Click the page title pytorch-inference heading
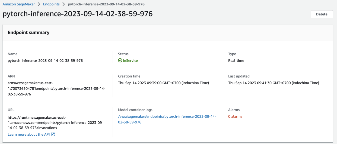 pyautogui.click(x=78, y=14)
